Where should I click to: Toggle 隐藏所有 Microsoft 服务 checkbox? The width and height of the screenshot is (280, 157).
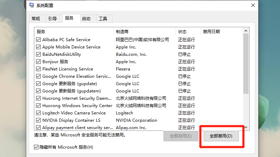[x=36, y=147]
